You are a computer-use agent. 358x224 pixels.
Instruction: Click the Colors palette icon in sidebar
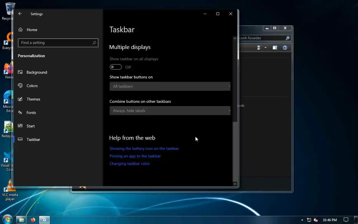pyautogui.click(x=20, y=85)
